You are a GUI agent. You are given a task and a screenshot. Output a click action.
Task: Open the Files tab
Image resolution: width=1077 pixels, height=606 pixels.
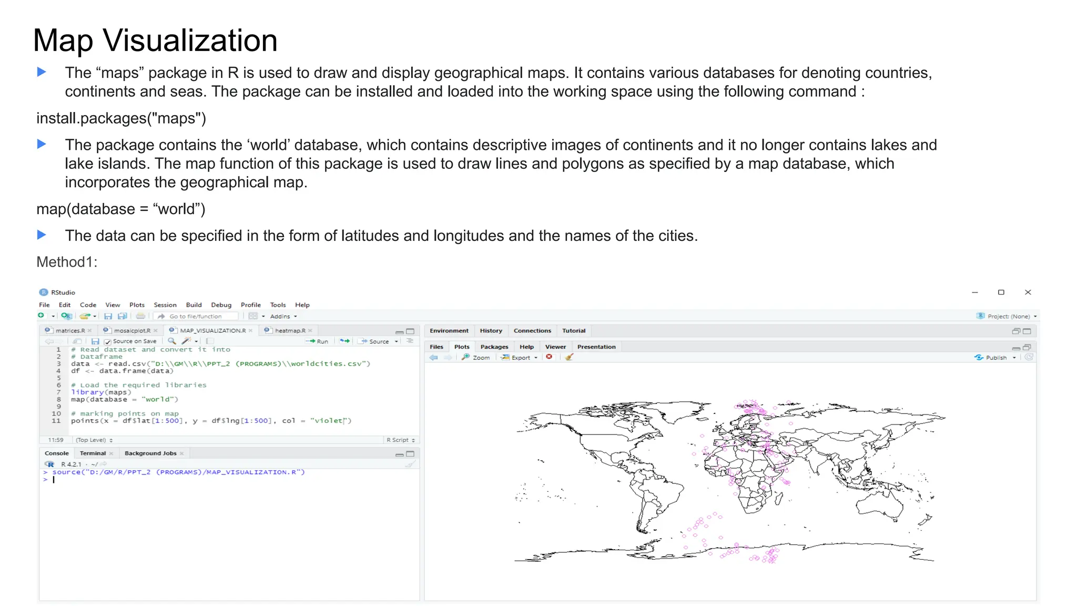pos(436,347)
